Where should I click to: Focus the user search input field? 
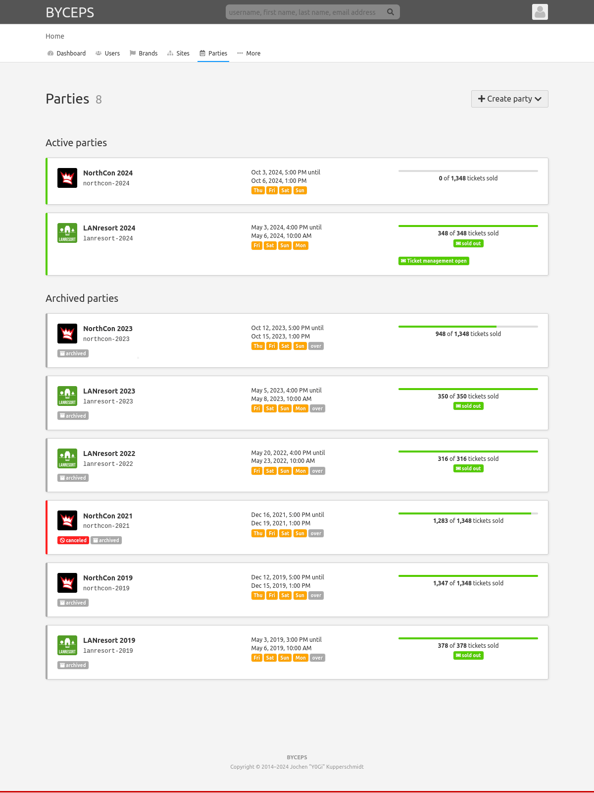[x=304, y=12]
